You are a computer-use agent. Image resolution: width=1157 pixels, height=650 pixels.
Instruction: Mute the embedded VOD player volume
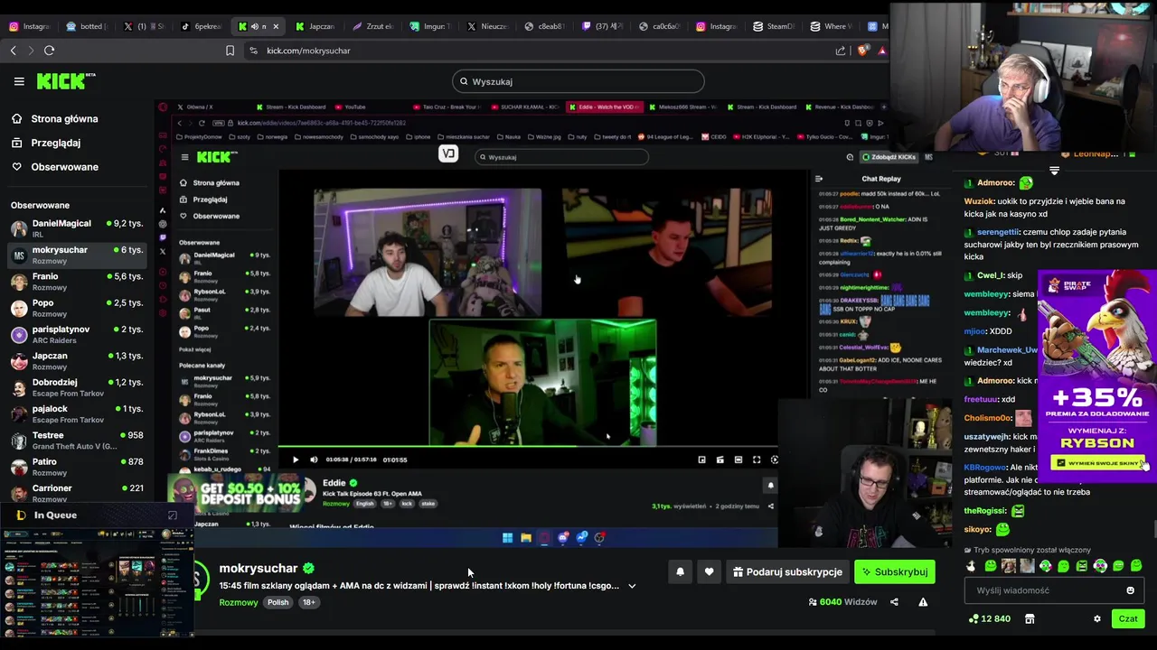click(314, 460)
